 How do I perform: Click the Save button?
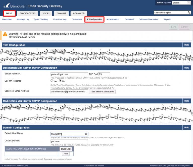point(173,27)
